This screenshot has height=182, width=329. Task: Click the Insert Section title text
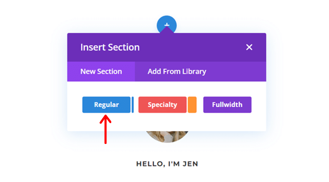[110, 47]
